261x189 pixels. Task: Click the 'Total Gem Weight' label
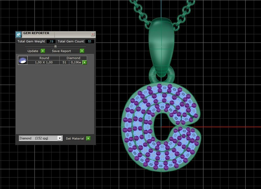coord(31,41)
